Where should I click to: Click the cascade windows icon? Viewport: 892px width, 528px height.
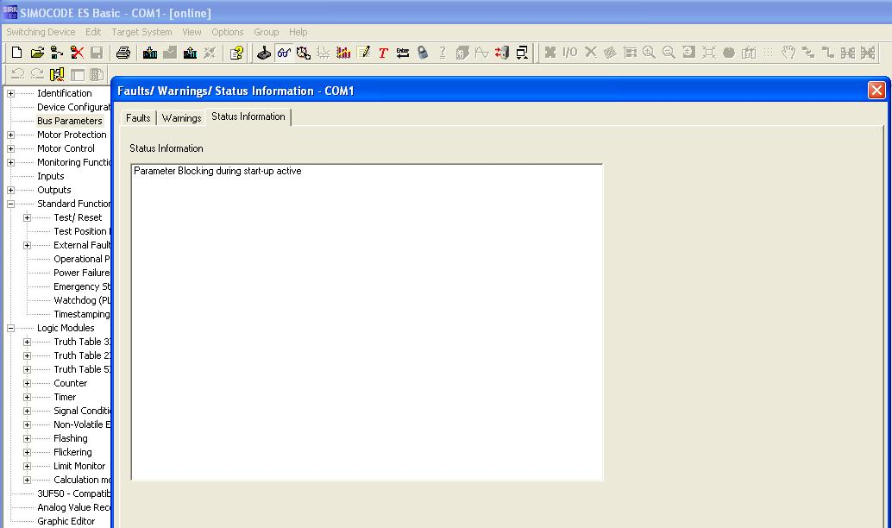click(522, 53)
